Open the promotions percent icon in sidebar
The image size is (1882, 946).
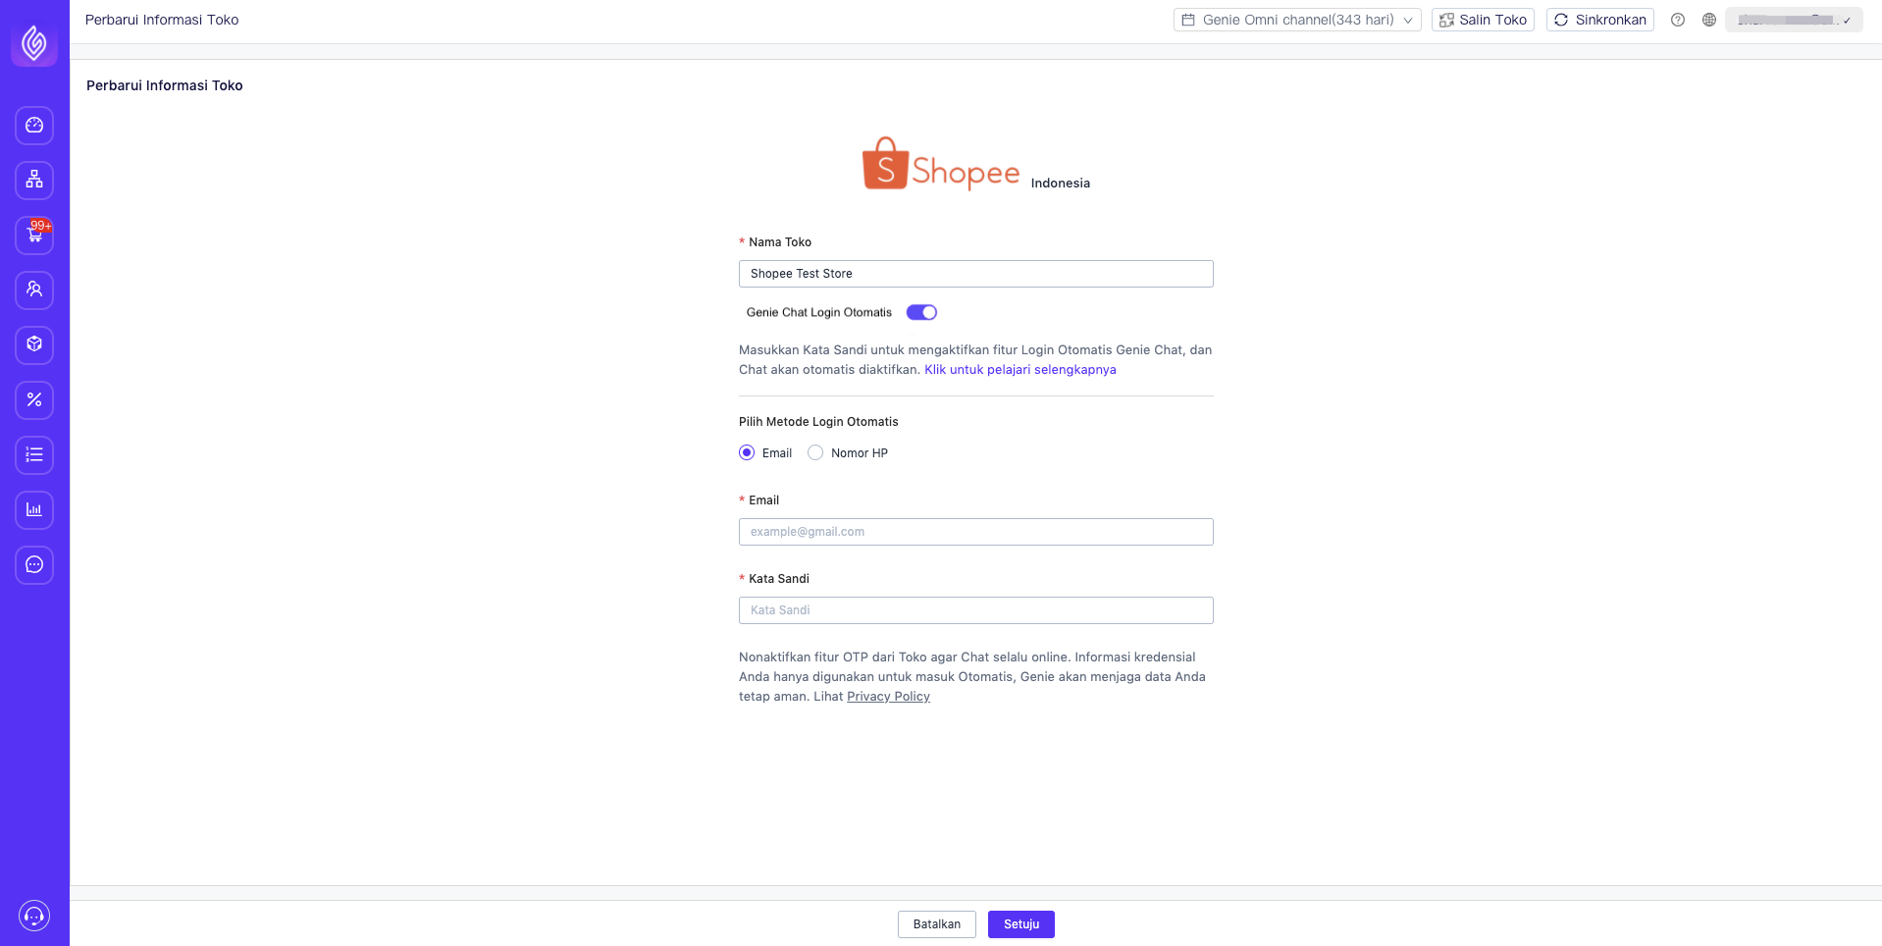point(34,400)
